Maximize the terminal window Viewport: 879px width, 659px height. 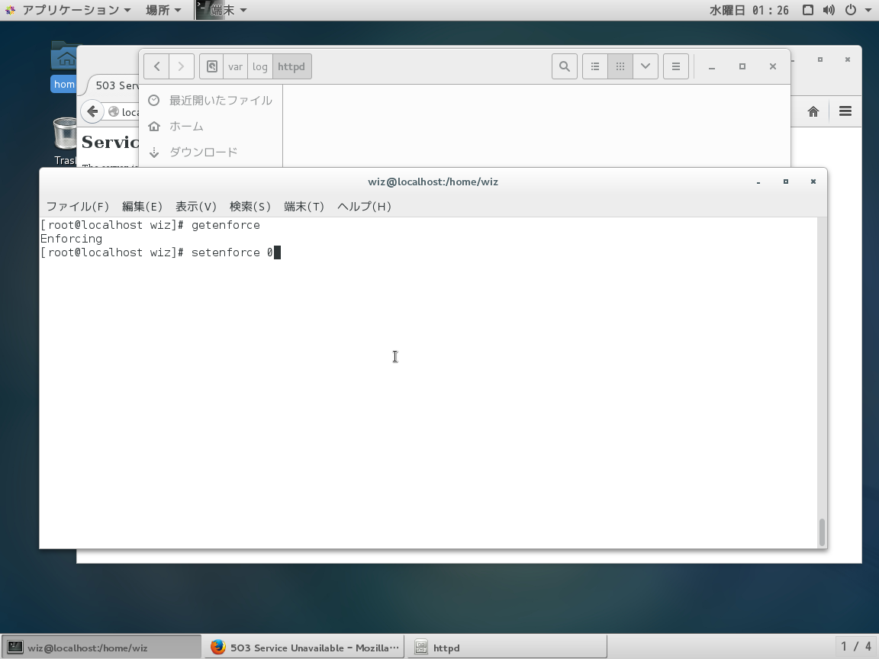[x=786, y=182]
